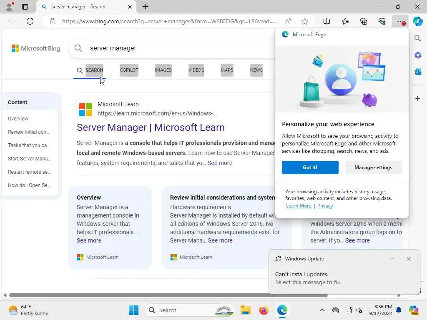Click the clock showing 3:36 PM
427x320 pixels.
click(381, 310)
